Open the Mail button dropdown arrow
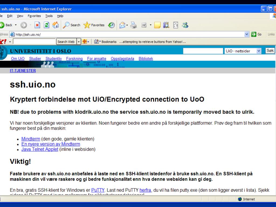This screenshot has width=276, height=207. coord(127,25)
